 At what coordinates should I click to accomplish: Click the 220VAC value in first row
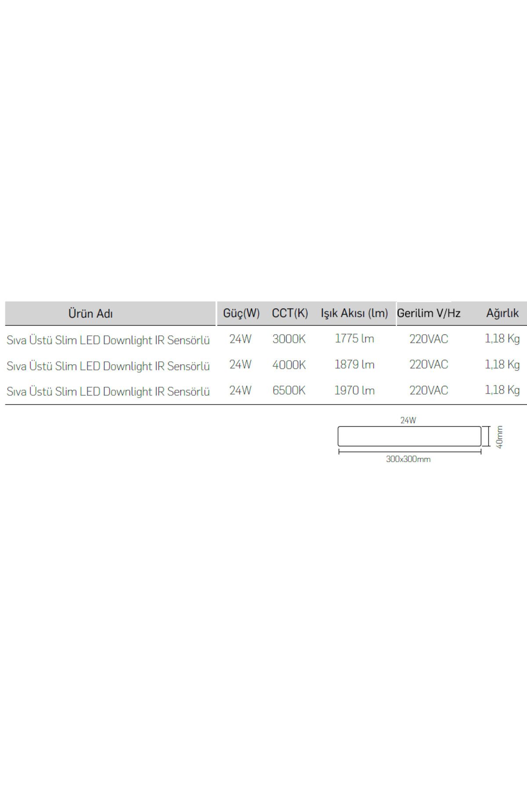tap(429, 339)
